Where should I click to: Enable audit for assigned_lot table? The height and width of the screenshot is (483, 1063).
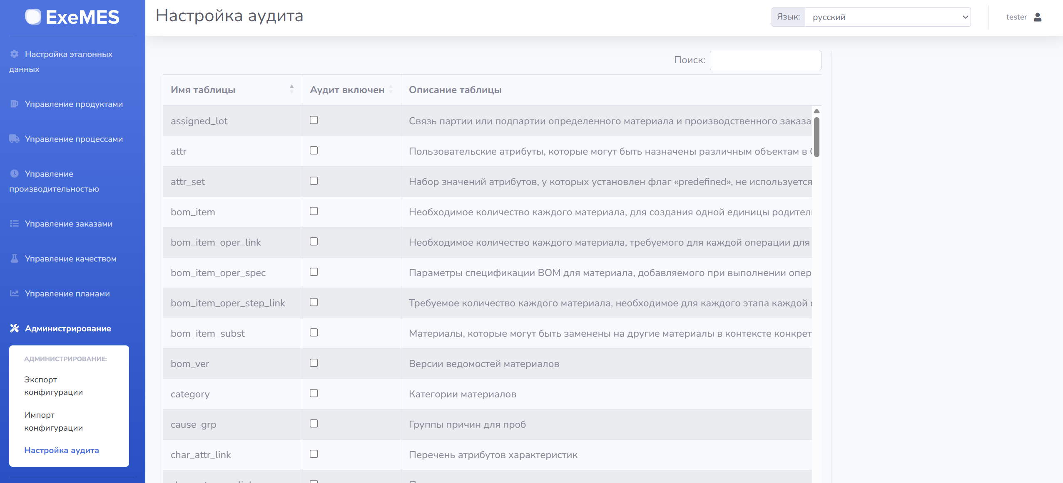314,120
